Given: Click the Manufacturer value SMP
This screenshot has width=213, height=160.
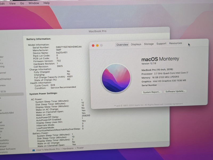Looking at the screenshot, I should (59, 50).
